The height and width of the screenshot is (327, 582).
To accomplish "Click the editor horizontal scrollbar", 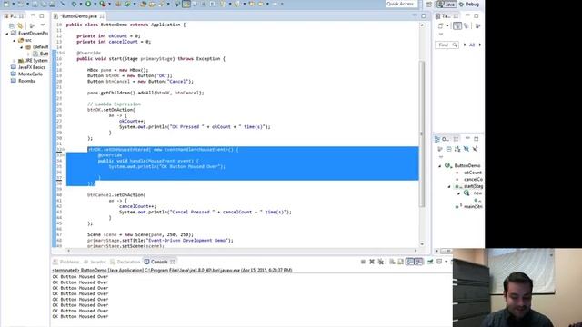I will click(x=242, y=251).
